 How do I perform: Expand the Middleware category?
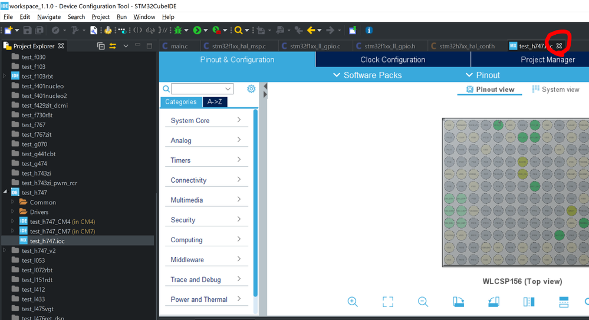[x=206, y=259]
